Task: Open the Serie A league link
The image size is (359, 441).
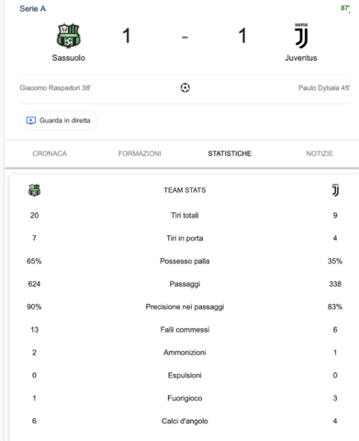Action: (x=33, y=9)
